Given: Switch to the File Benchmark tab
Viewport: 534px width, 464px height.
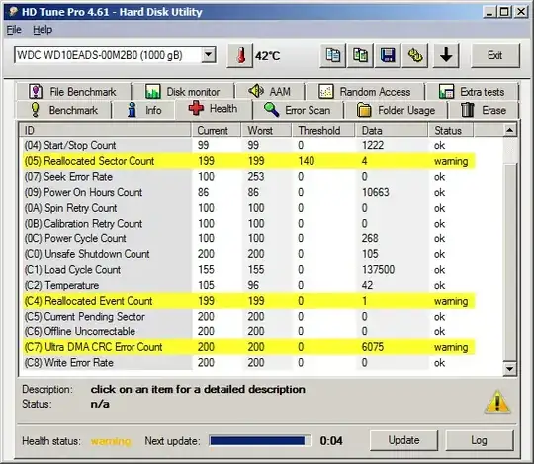Looking at the screenshot, I should point(73,92).
